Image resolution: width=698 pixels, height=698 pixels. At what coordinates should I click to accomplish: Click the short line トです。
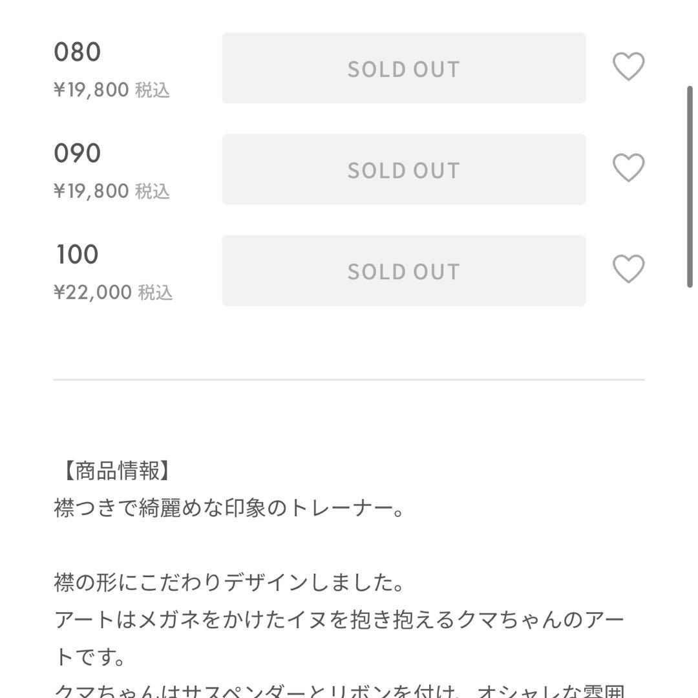point(90,659)
